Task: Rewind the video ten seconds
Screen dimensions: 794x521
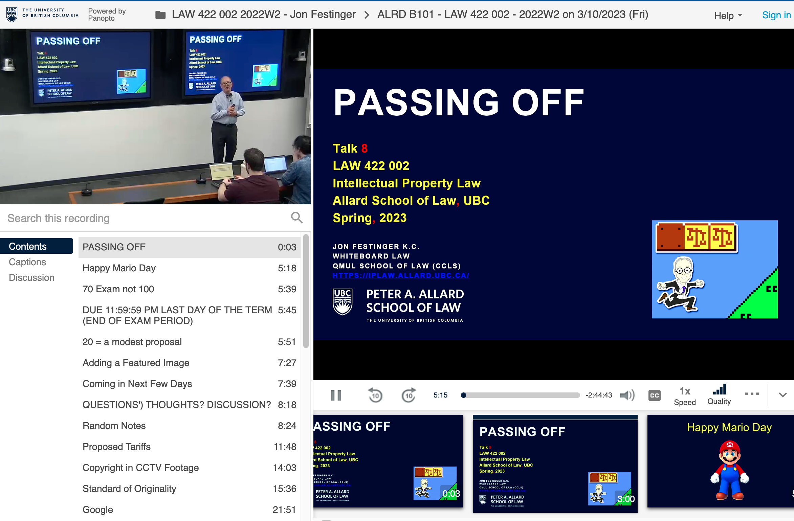Action: [375, 395]
